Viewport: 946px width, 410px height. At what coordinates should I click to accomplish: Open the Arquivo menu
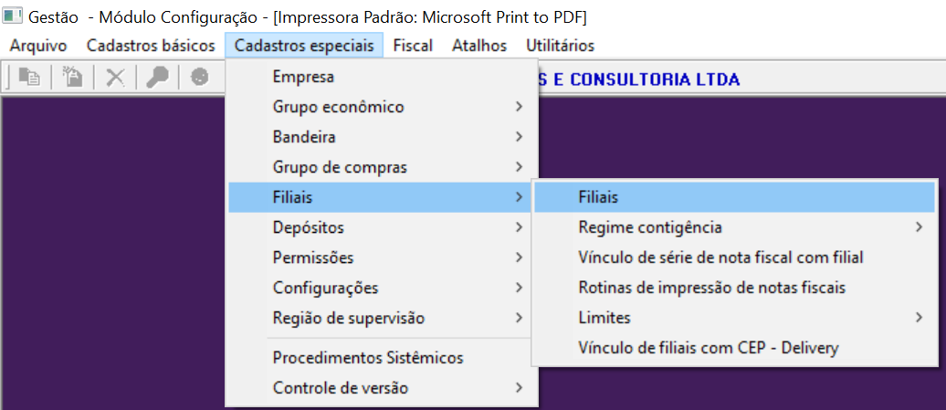[38, 46]
